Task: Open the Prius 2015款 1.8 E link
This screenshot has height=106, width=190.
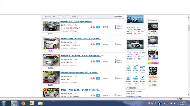Action: [133, 27]
